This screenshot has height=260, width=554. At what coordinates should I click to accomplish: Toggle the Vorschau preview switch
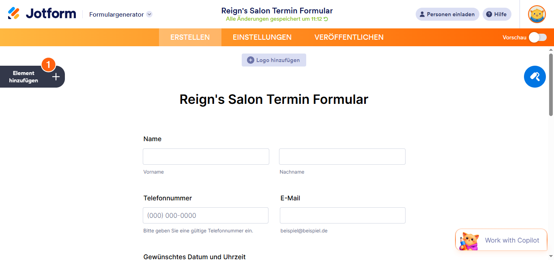tap(537, 37)
